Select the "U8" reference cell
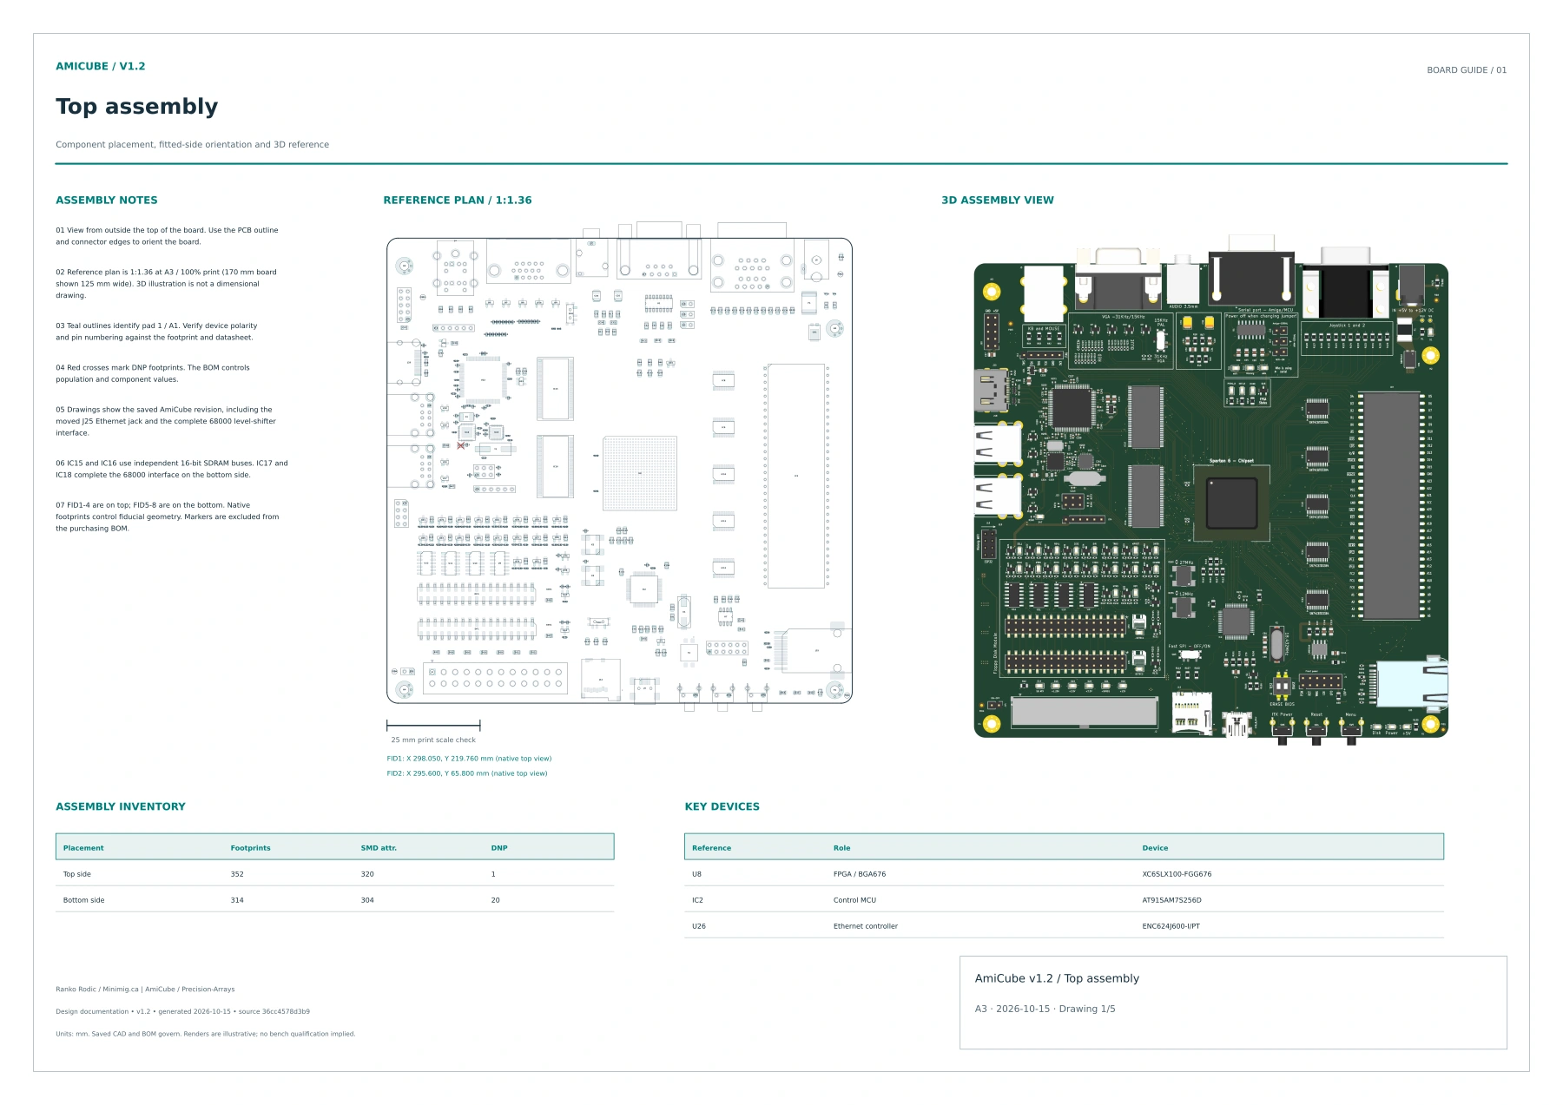The width and height of the screenshot is (1563, 1105). point(696,875)
